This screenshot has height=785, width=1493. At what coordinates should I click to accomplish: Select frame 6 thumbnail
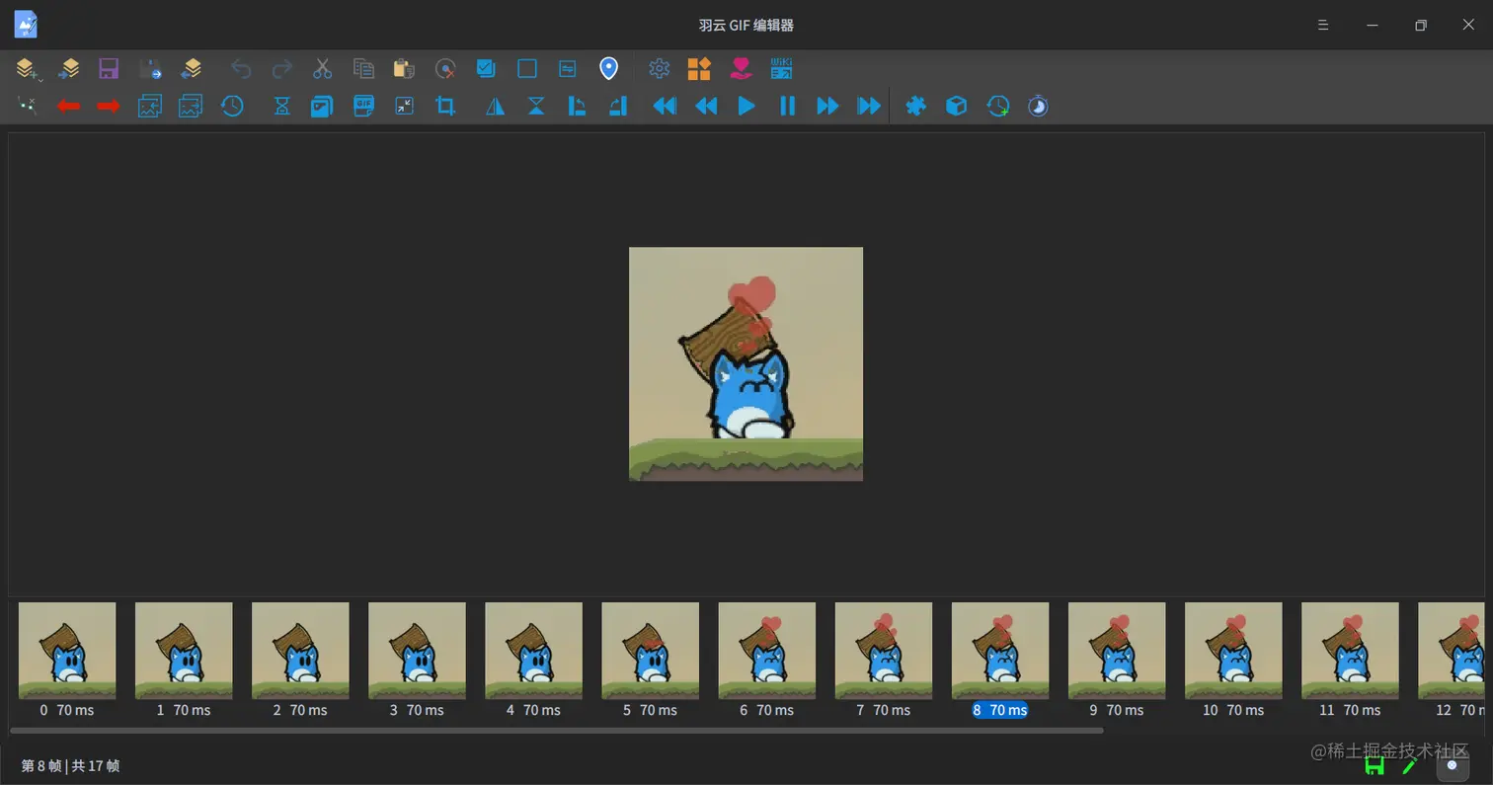(x=766, y=651)
